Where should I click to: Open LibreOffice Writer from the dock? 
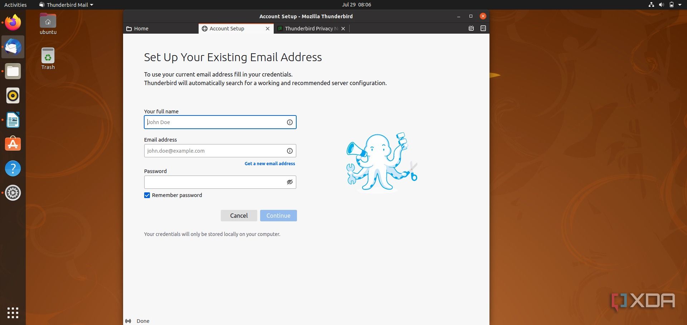click(x=13, y=120)
